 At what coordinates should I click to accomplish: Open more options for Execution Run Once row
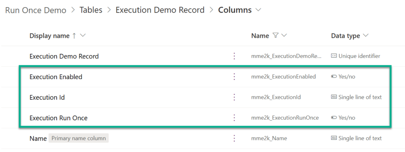234,118
